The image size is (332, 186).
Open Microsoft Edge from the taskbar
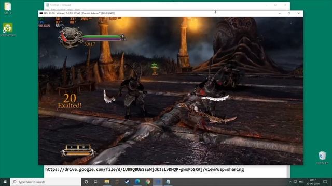pos(137,182)
